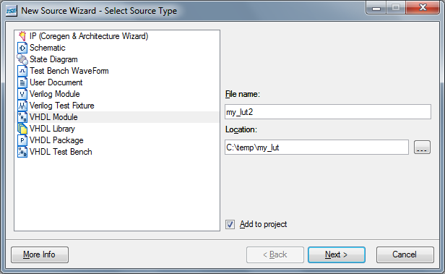Choose the Verilog Module icon
445x274 pixels.
pyautogui.click(x=22, y=94)
